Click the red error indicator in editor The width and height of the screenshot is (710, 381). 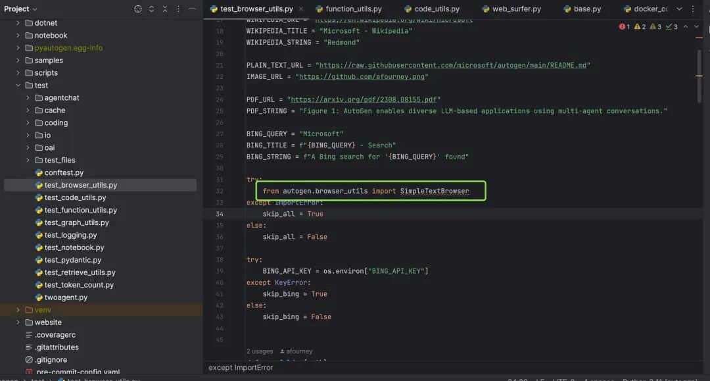point(625,27)
